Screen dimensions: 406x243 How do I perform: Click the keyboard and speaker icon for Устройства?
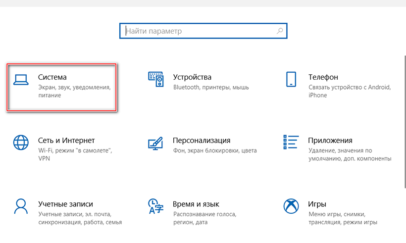click(x=156, y=79)
